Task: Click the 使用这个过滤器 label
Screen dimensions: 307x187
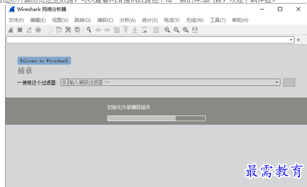Action: click(37, 83)
